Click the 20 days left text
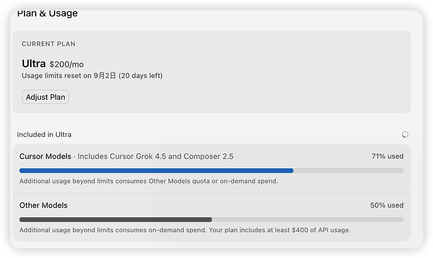This screenshot has height=258, width=433. click(141, 76)
